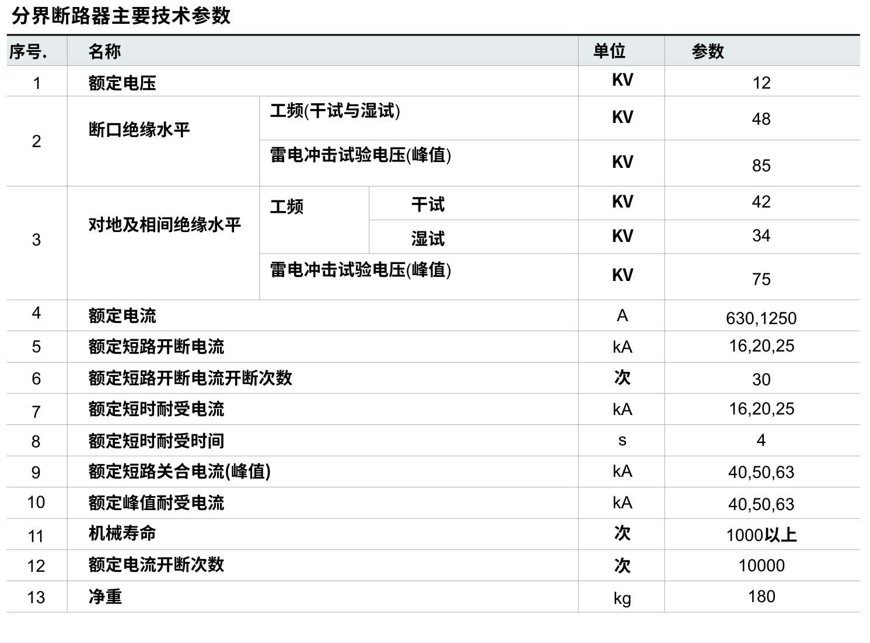Click the parameter value 630,1250
This screenshot has width=870, height=643.
pos(761,318)
